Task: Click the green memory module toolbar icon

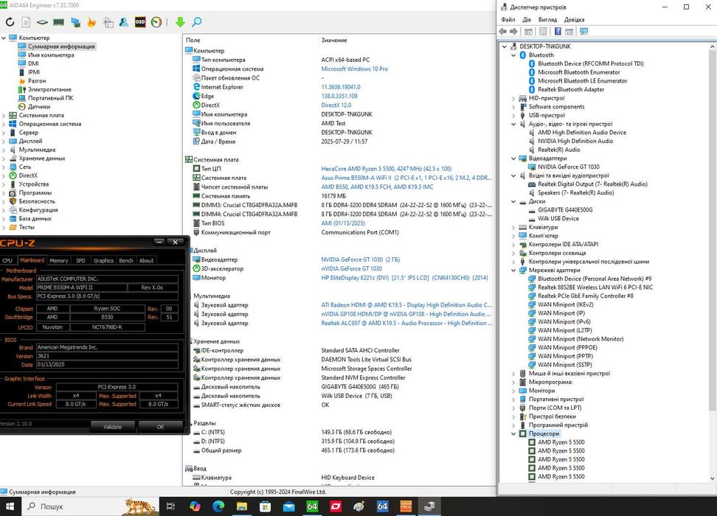Action: pos(58,22)
